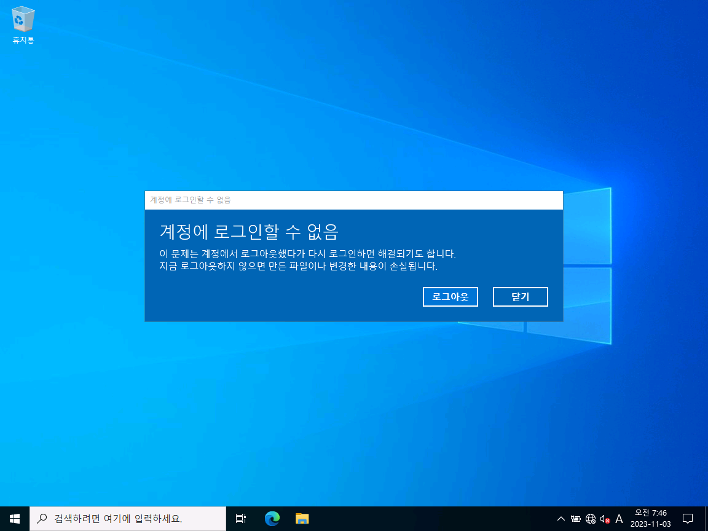Open the Action Center notifications icon
Screen dimensions: 708x531
coord(688,519)
